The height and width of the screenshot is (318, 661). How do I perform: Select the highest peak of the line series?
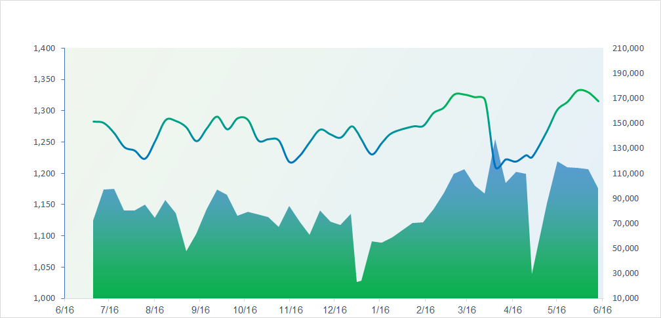[581, 90]
